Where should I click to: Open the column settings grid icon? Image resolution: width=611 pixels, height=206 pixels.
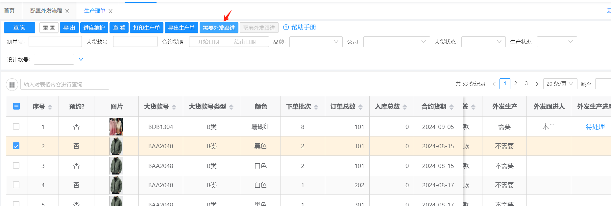point(12,85)
